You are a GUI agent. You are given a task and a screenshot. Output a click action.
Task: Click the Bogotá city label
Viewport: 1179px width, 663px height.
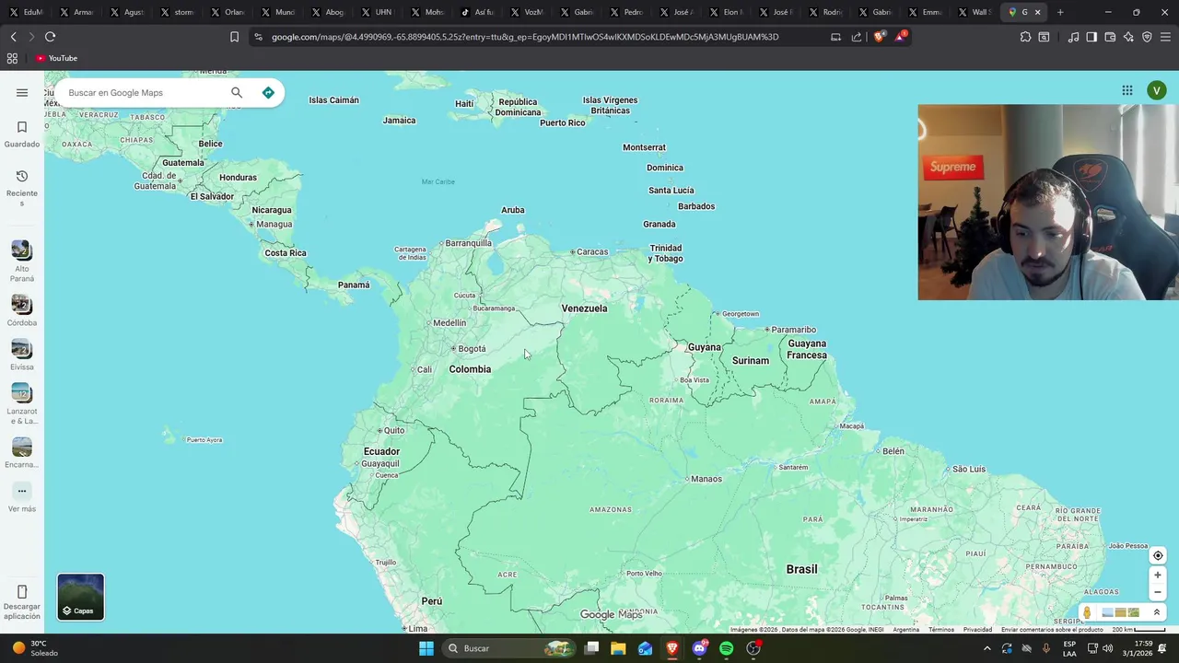472,349
